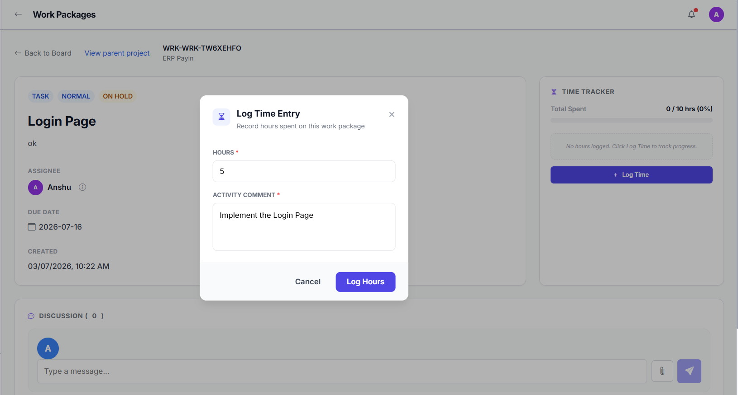Viewport: 738px width, 395px height.
Task: Click the hourglass icon in the dialog header
Action: tap(221, 117)
